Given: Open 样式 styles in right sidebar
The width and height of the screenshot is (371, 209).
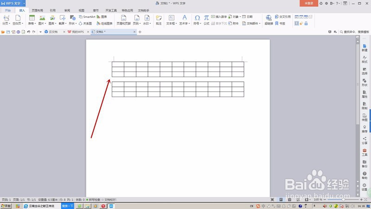Looking at the screenshot, I should point(365,59).
